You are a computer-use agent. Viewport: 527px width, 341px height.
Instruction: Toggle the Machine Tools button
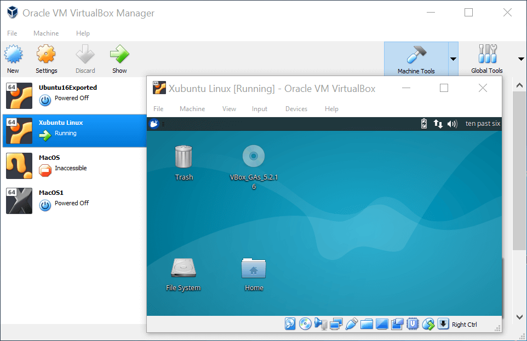coord(416,59)
